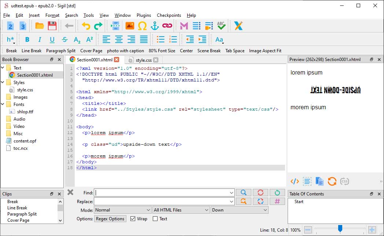
Task: Insert special character with Omega icon
Action: (142, 26)
